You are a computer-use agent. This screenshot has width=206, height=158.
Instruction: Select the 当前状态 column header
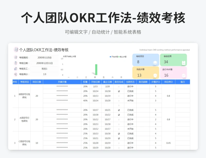(x=130, y=82)
